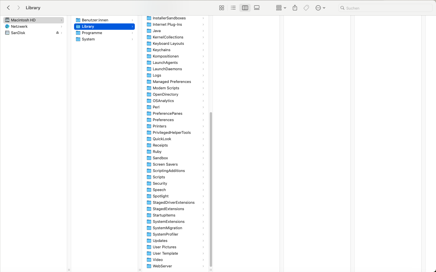Click the Netzwerk globe icon

[7, 26]
